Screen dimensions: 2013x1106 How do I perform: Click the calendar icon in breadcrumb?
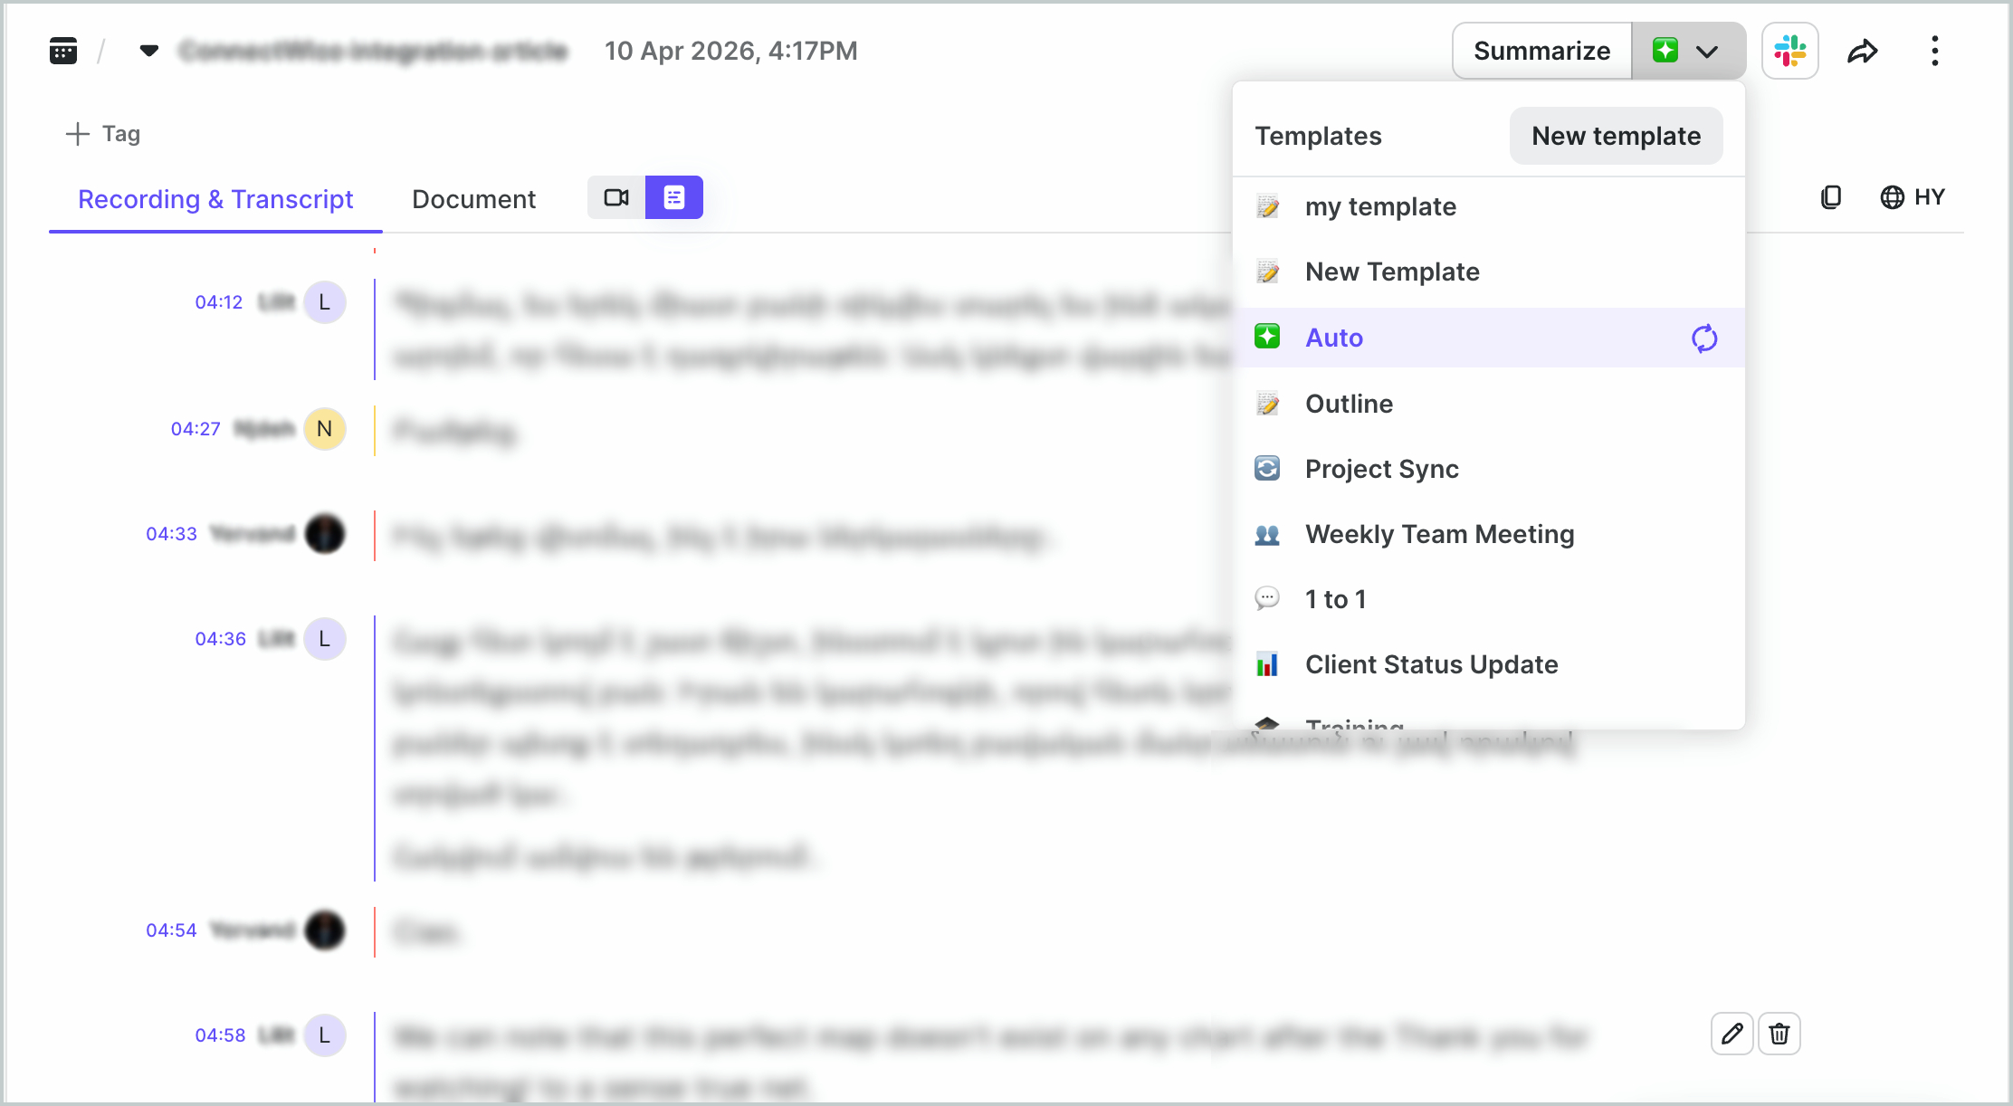pyautogui.click(x=63, y=51)
